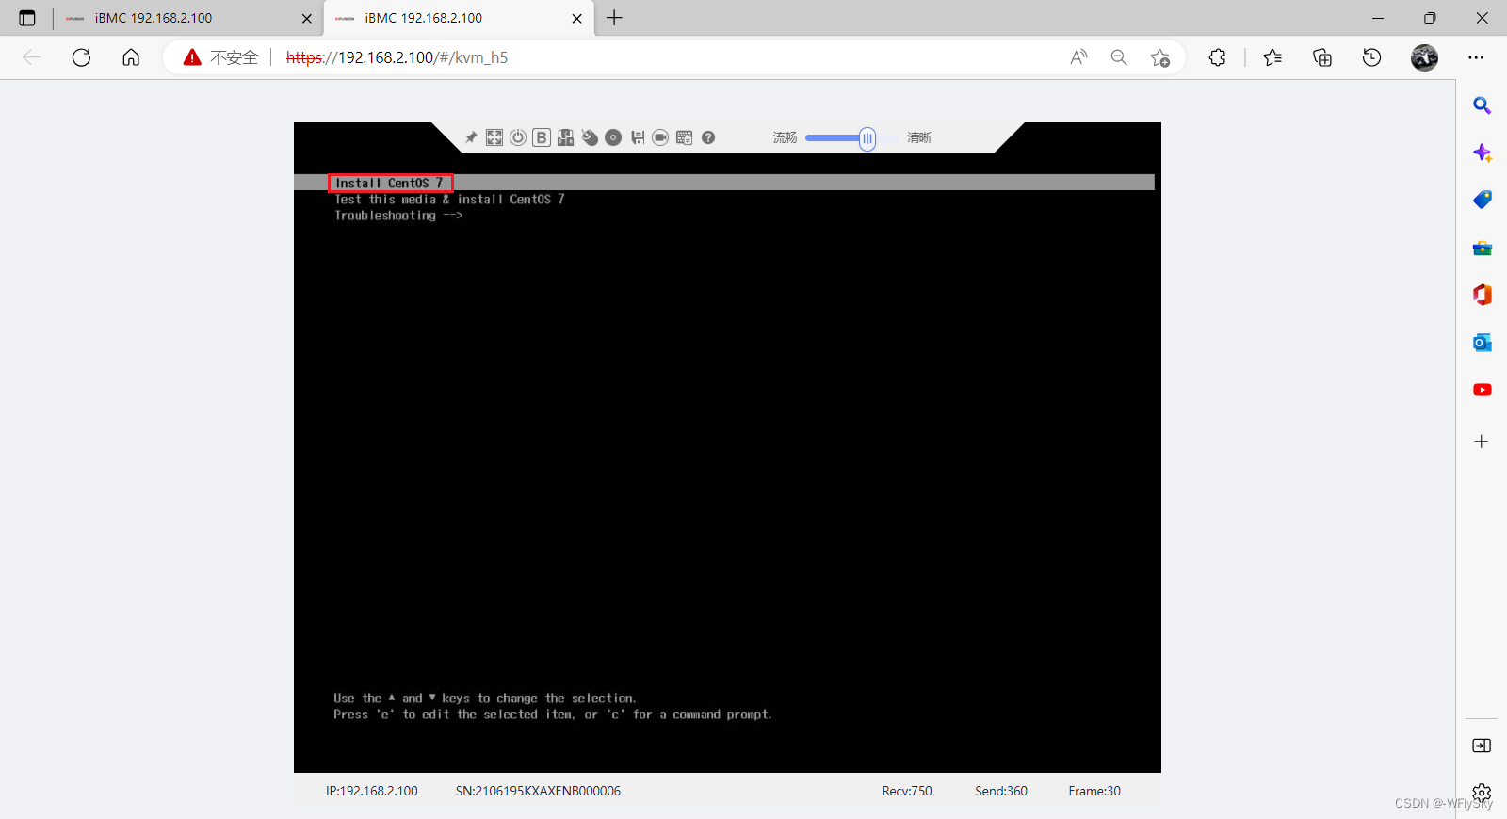The width and height of the screenshot is (1507, 819).
Task: Select 'Test this media & install CentOS 7'
Action: tap(449, 200)
